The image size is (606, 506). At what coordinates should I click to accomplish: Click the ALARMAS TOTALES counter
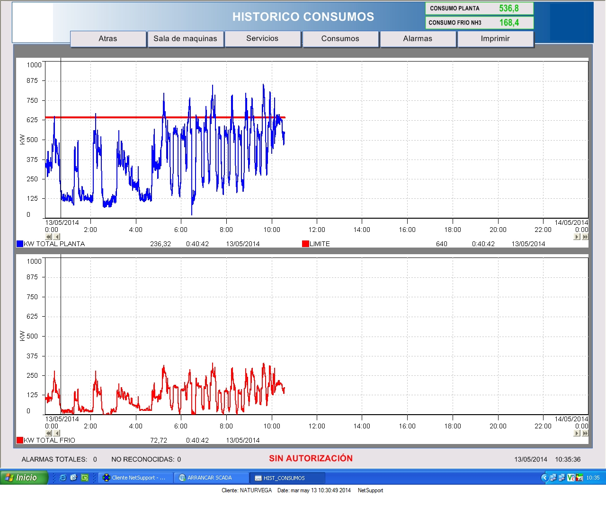point(59,459)
